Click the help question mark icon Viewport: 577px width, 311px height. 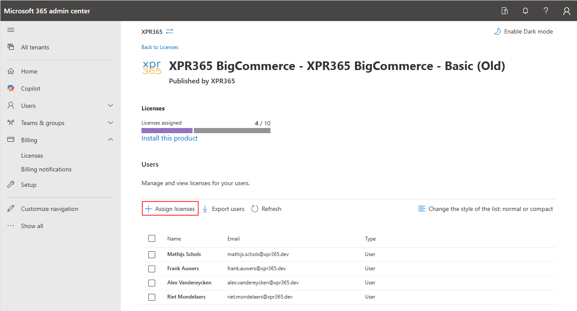click(x=546, y=11)
